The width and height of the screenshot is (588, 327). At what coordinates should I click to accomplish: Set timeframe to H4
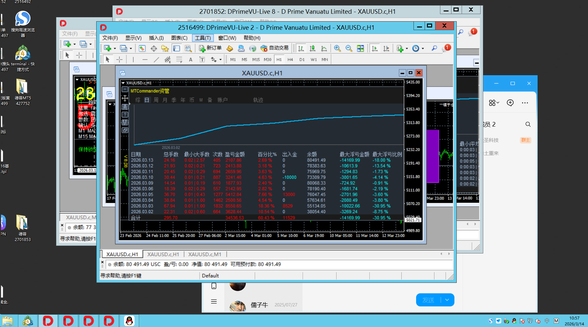point(290,60)
